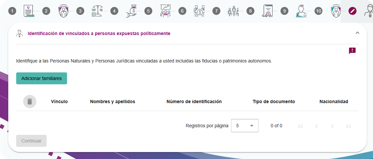Open the money bag hand icon
The height and width of the screenshot is (159, 373).
click(x=131, y=11)
